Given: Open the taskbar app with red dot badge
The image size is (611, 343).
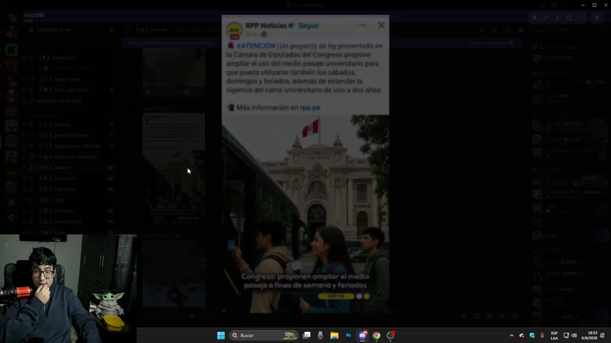Looking at the screenshot, I should tap(390, 335).
